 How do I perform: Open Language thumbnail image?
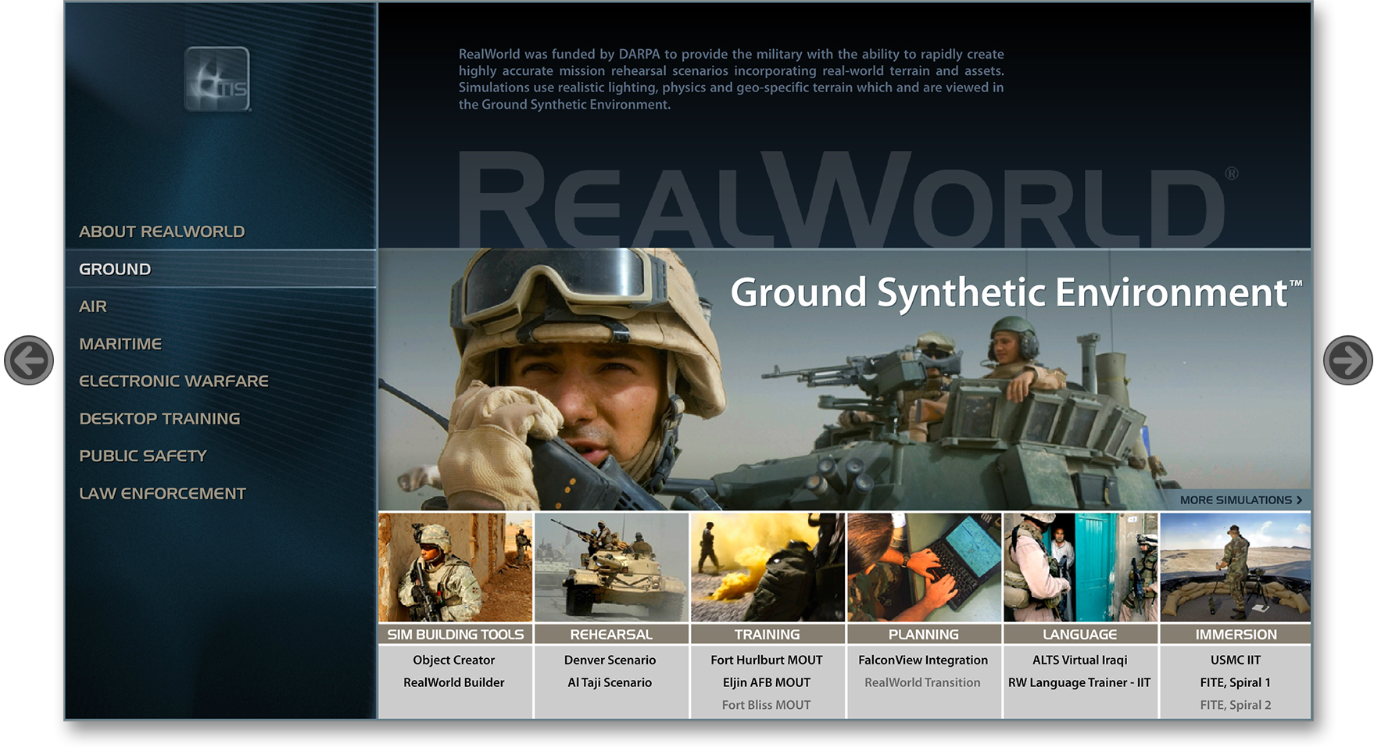[x=1080, y=567]
